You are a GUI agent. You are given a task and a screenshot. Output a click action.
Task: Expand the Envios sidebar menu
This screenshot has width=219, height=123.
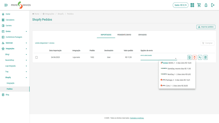pos(15,31)
